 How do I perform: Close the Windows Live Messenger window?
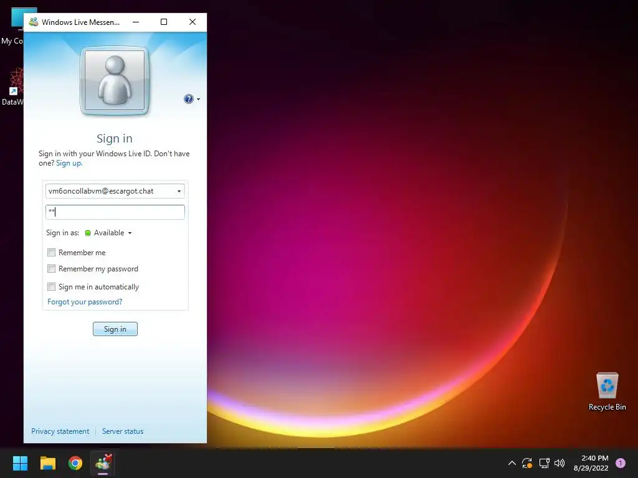click(x=193, y=22)
